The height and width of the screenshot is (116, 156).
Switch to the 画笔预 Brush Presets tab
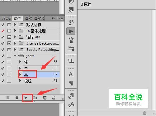[39, 18]
